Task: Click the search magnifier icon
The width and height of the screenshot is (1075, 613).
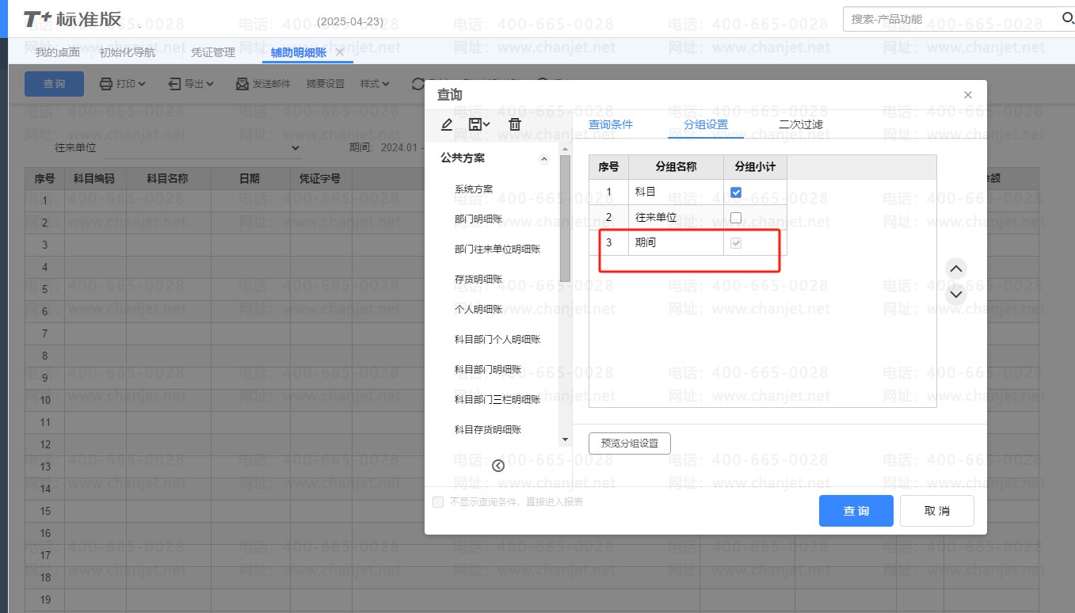Action: click(x=1067, y=18)
